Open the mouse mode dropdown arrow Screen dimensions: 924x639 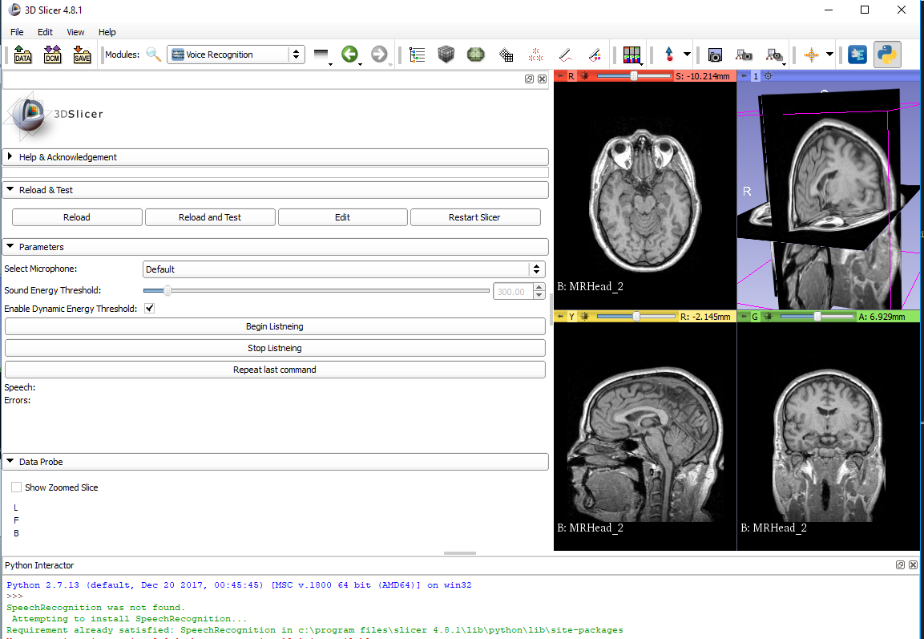pyautogui.click(x=687, y=55)
